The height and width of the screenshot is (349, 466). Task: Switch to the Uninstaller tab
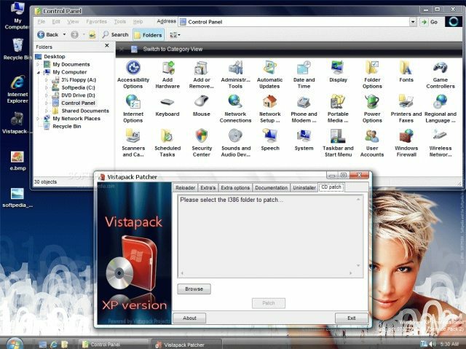(304, 188)
